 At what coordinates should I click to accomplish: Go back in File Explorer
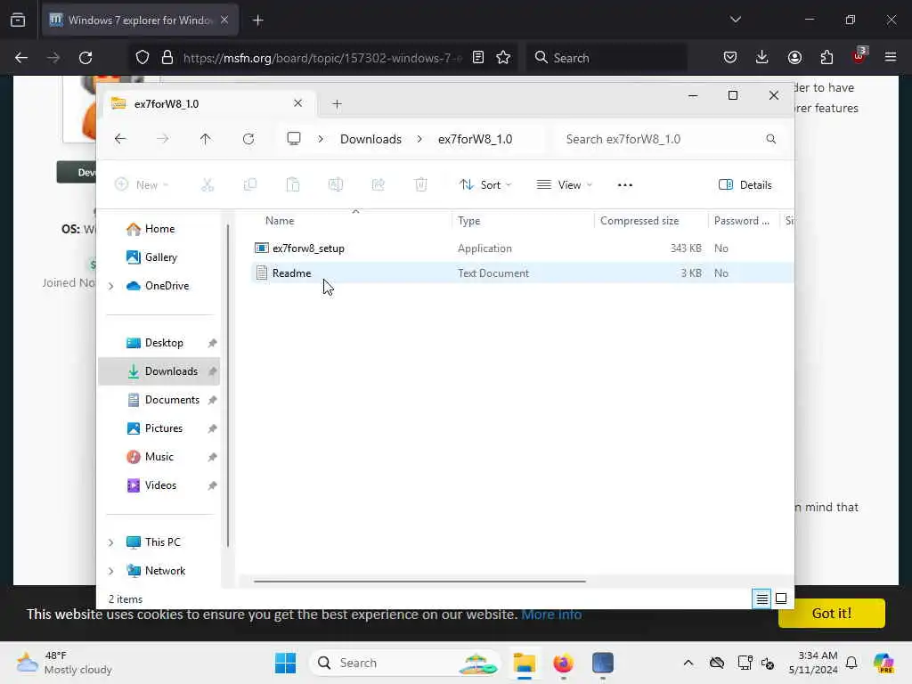click(120, 139)
